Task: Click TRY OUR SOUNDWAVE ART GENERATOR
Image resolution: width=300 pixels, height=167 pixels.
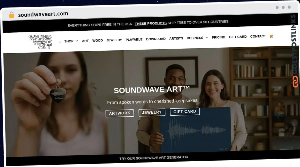Action: [154, 157]
